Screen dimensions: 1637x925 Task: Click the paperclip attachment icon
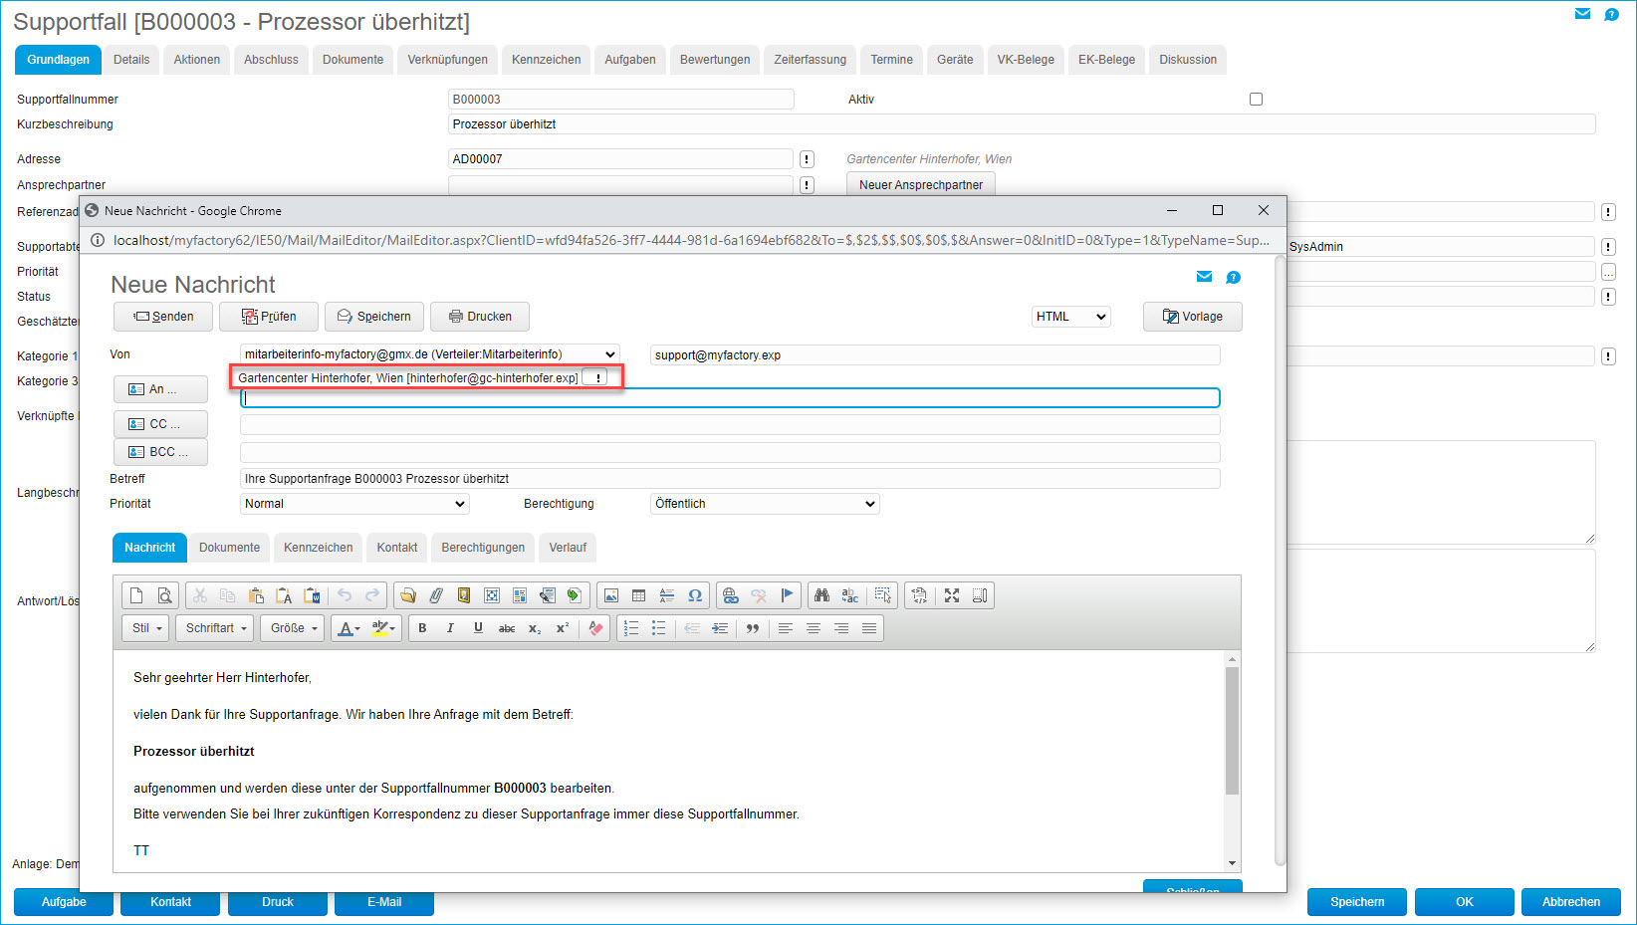click(436, 595)
